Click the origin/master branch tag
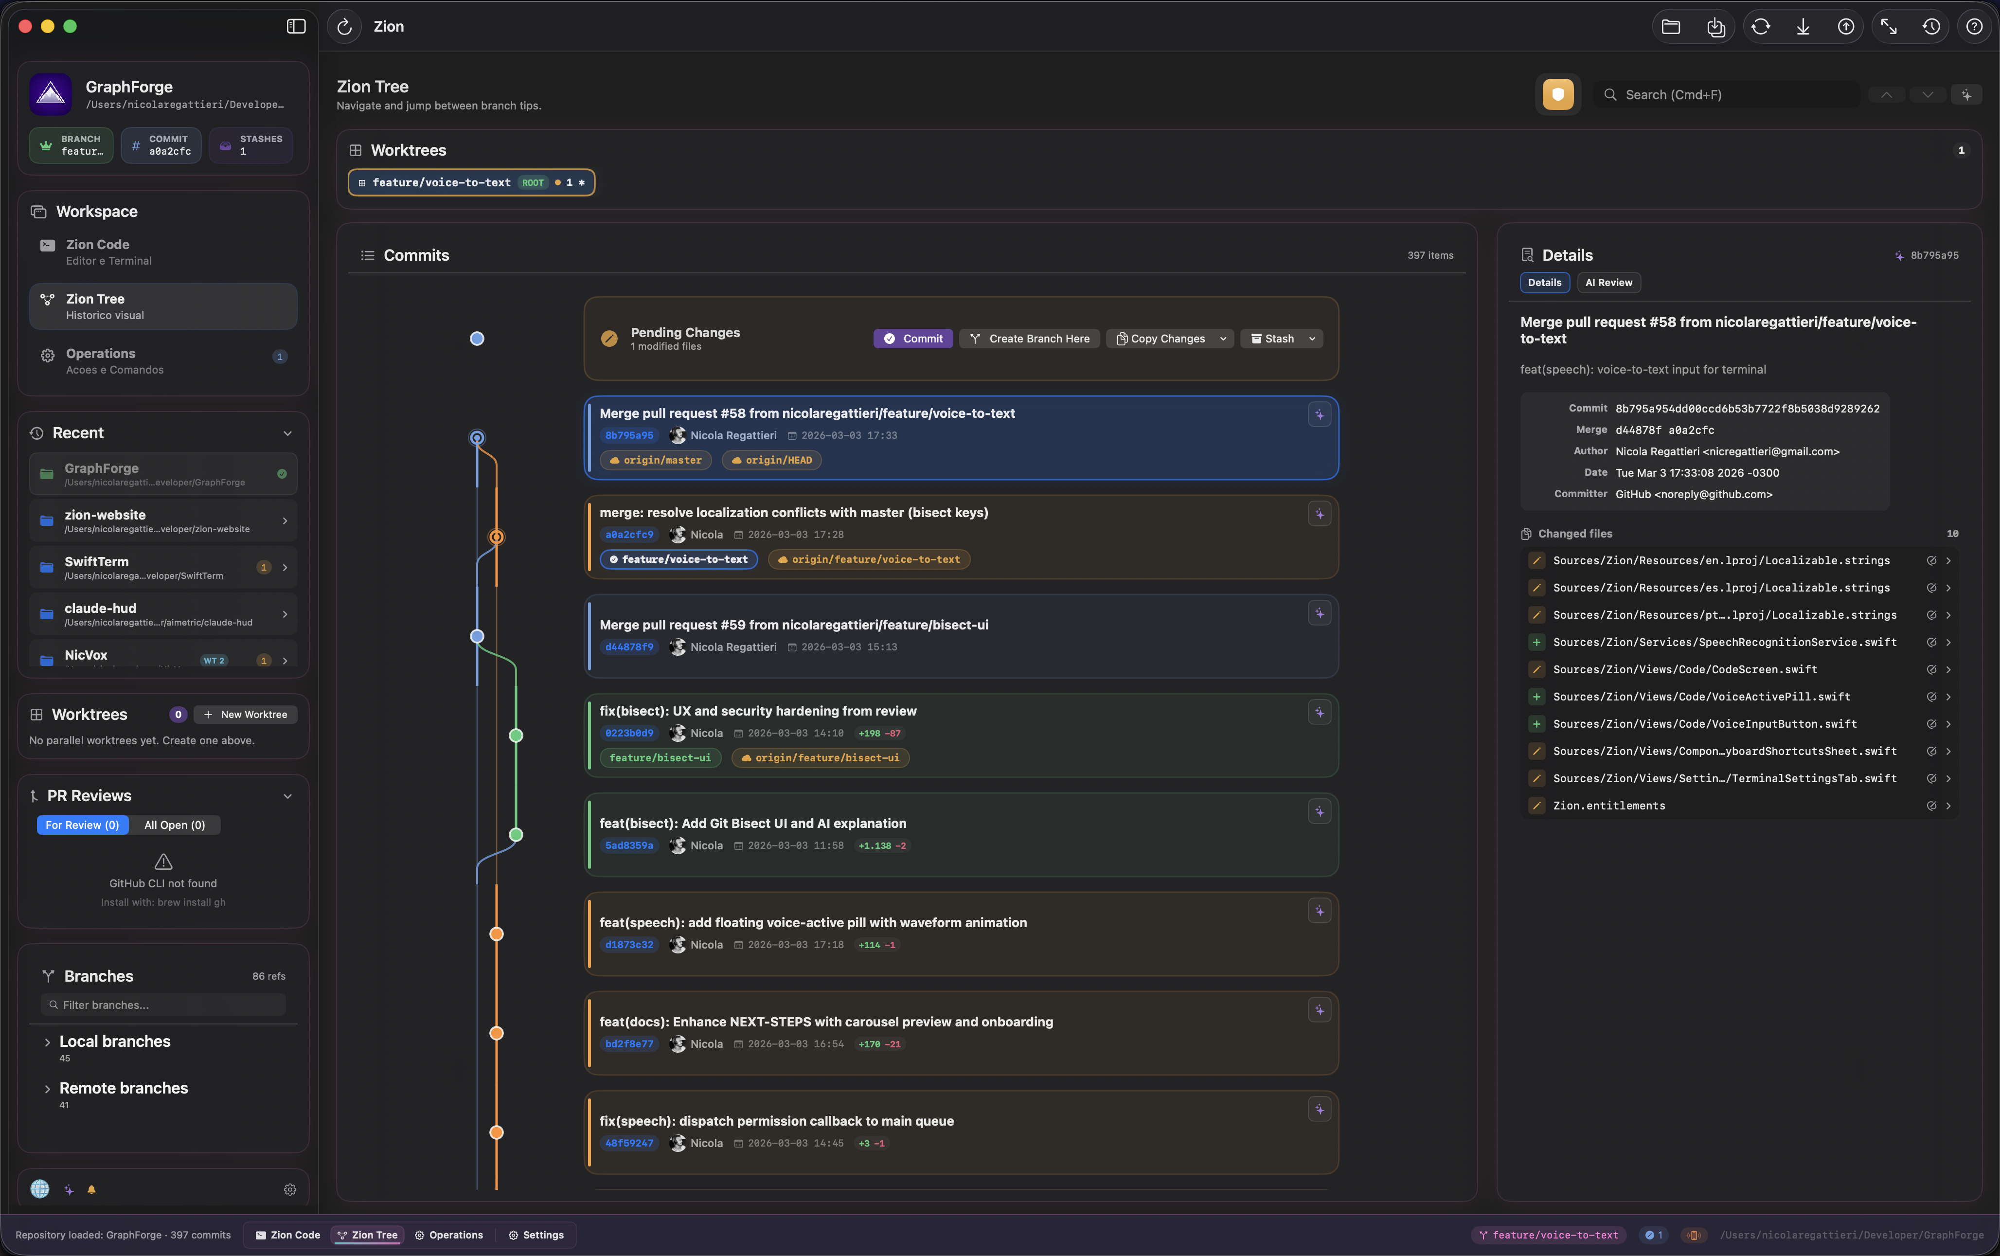The image size is (2000, 1256). pos(655,460)
